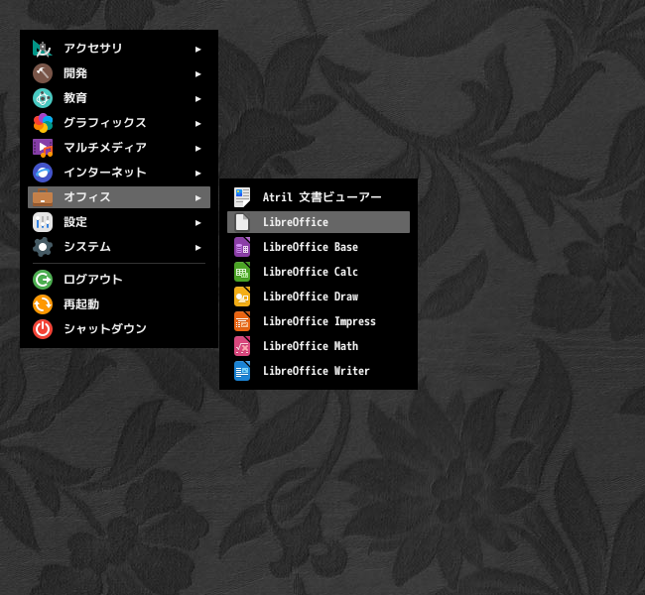Choose シャットダウン to power off

119,329
